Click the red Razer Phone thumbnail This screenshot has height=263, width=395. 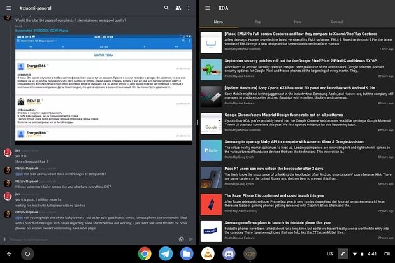click(211, 204)
